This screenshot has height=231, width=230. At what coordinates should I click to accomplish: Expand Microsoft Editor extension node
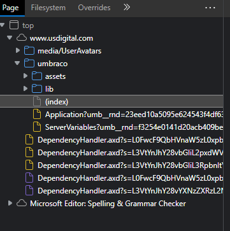click(10, 204)
